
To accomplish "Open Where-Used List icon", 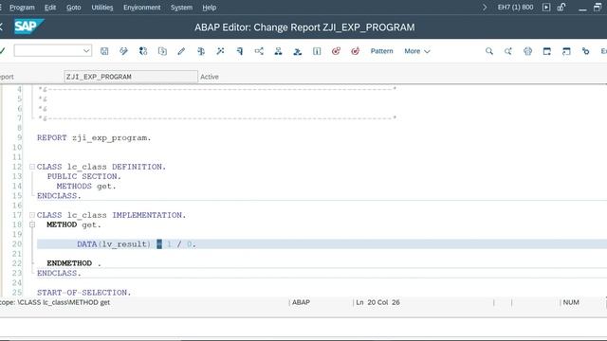I will [259, 51].
